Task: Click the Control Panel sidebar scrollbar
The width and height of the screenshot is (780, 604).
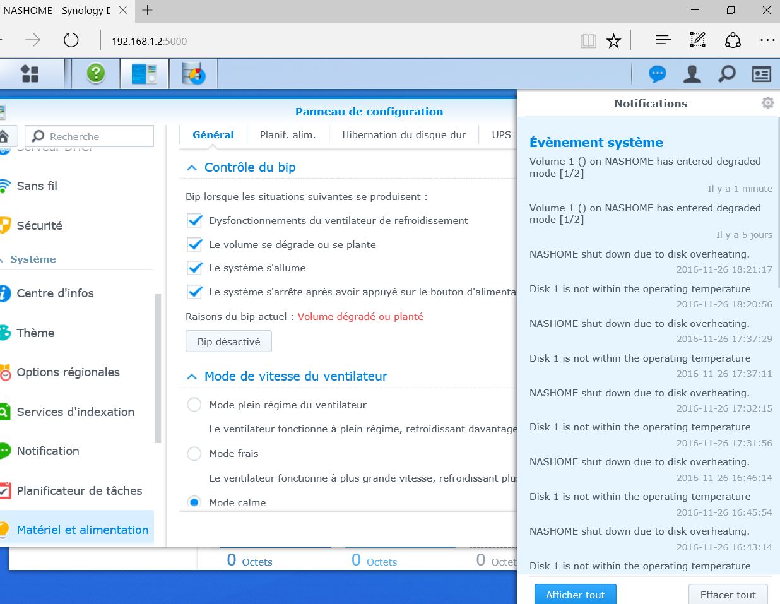Action: pos(158,369)
